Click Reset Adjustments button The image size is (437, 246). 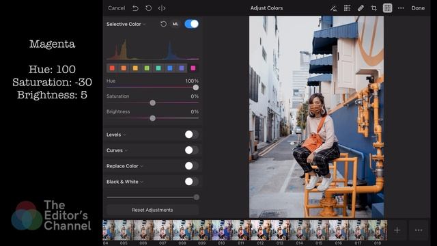pos(152,210)
